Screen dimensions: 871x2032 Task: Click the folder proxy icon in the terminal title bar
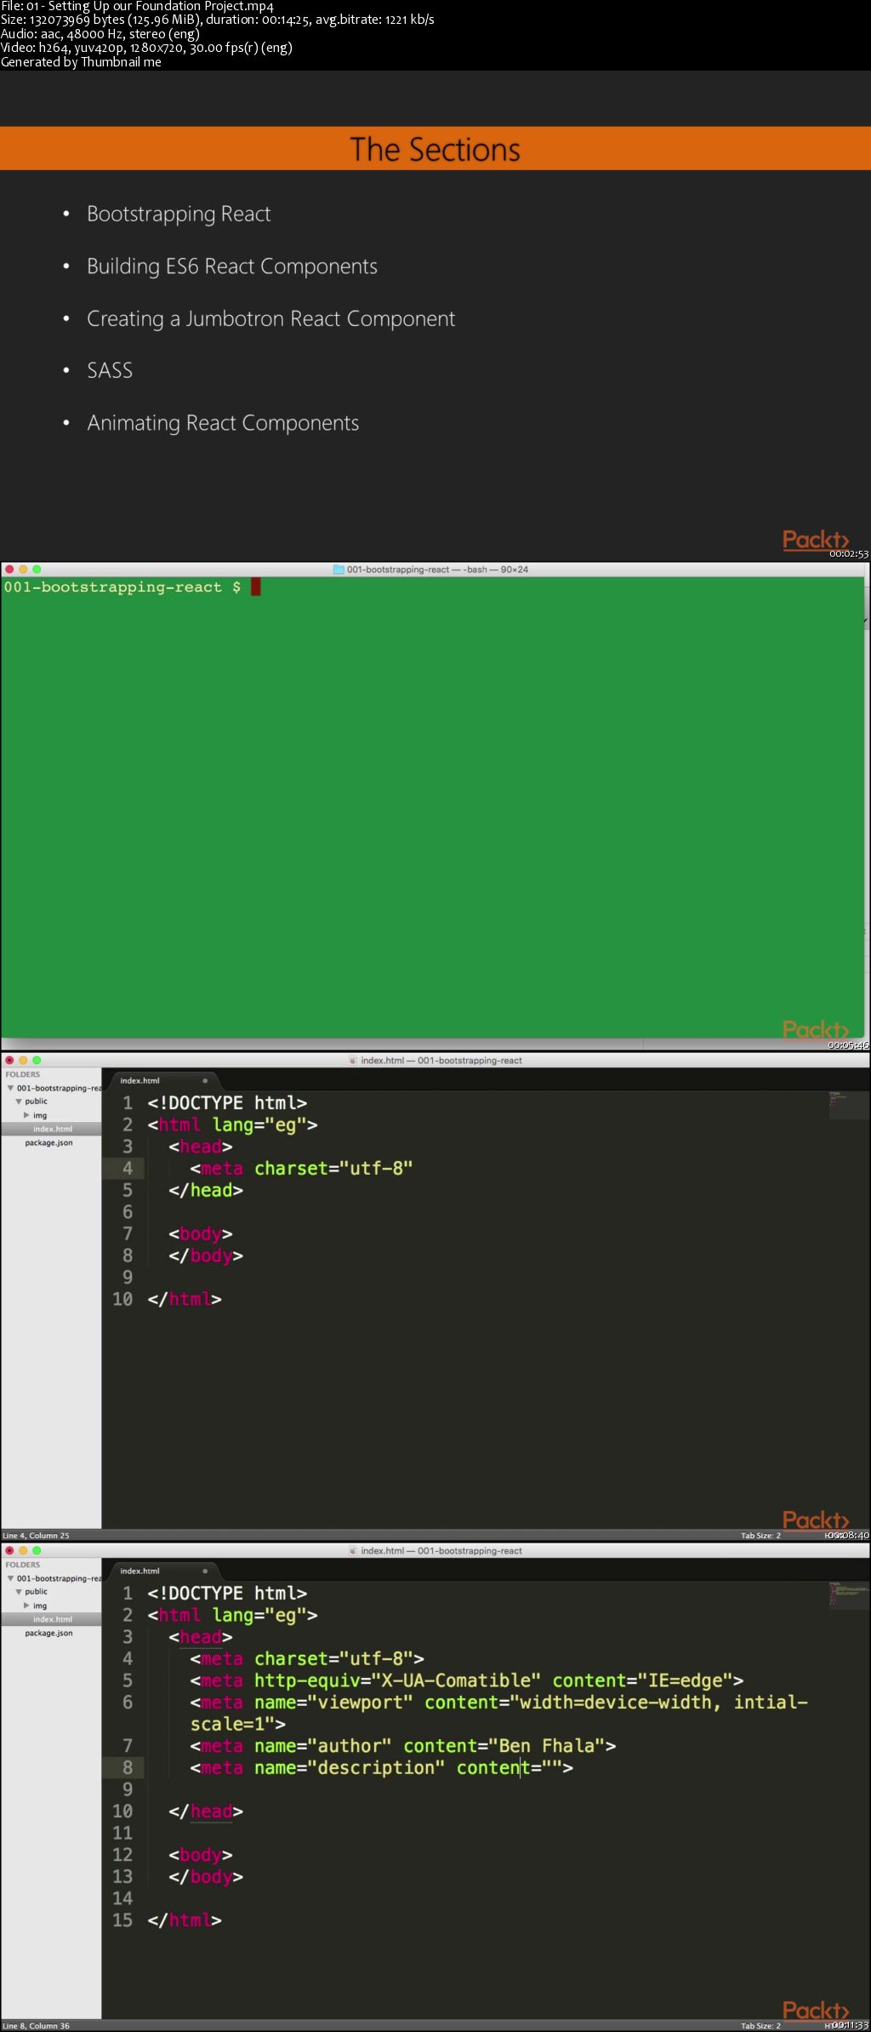point(339,570)
